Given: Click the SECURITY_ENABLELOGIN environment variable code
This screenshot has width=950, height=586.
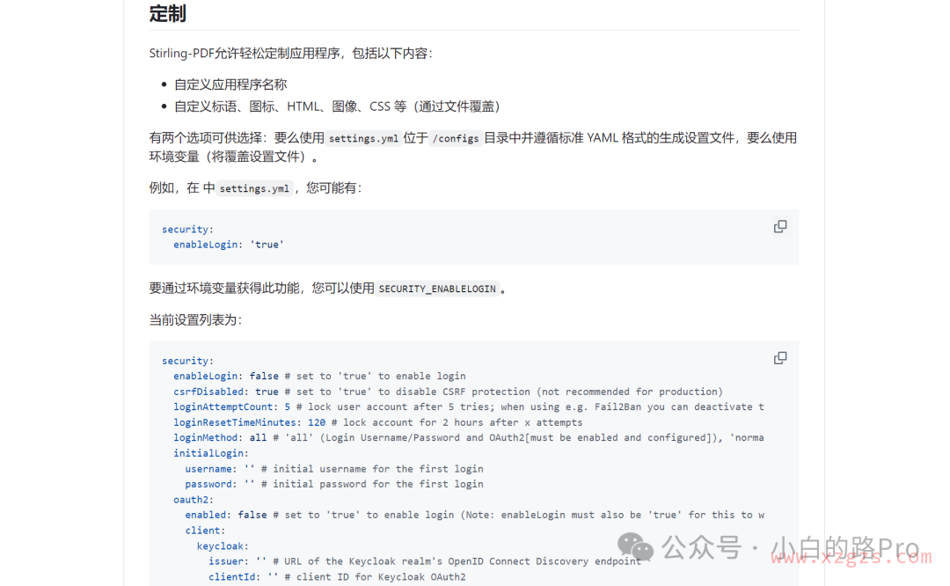Looking at the screenshot, I should 437,289.
